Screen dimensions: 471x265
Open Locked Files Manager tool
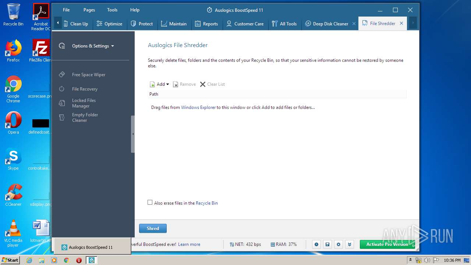point(84,103)
